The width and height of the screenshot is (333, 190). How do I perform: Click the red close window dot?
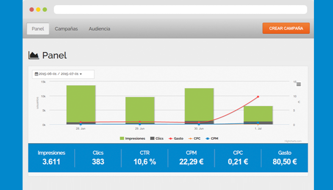tap(32, 10)
